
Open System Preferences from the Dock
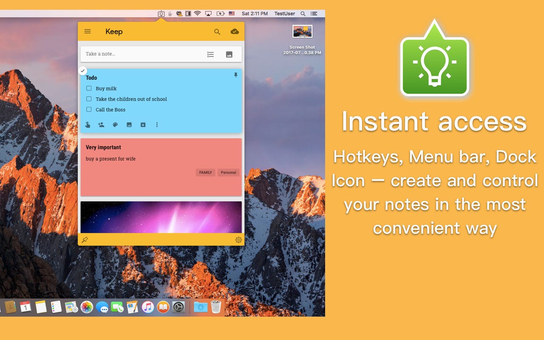tap(178, 307)
